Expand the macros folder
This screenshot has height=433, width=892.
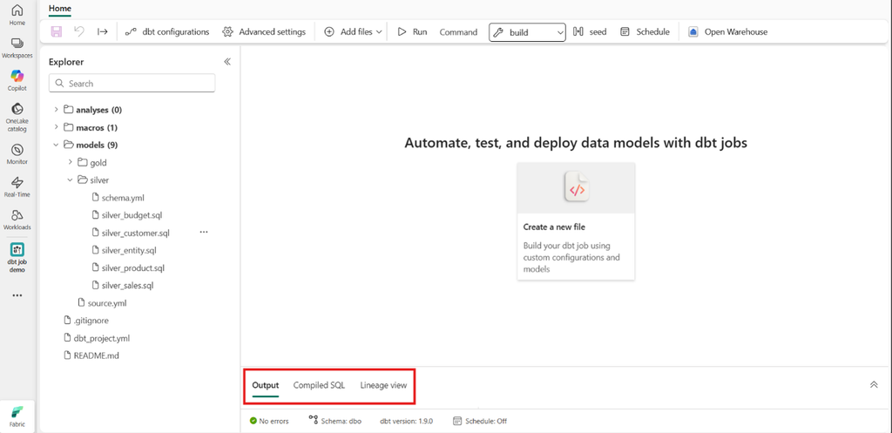point(56,127)
